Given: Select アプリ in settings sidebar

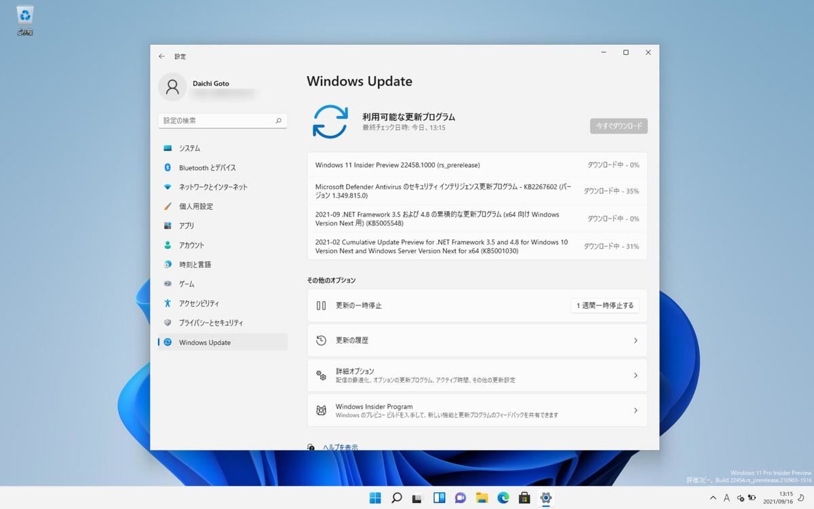Looking at the screenshot, I should [x=222, y=225].
